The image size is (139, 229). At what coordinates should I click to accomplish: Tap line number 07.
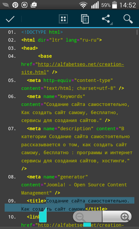coord(12,129)
